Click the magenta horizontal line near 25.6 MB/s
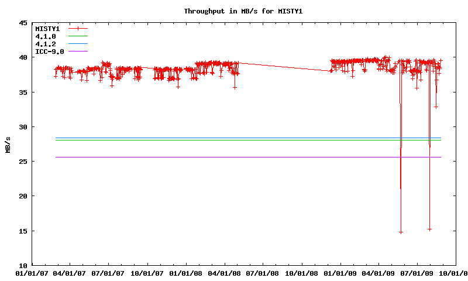This screenshot has height=281, width=468. coord(234,157)
